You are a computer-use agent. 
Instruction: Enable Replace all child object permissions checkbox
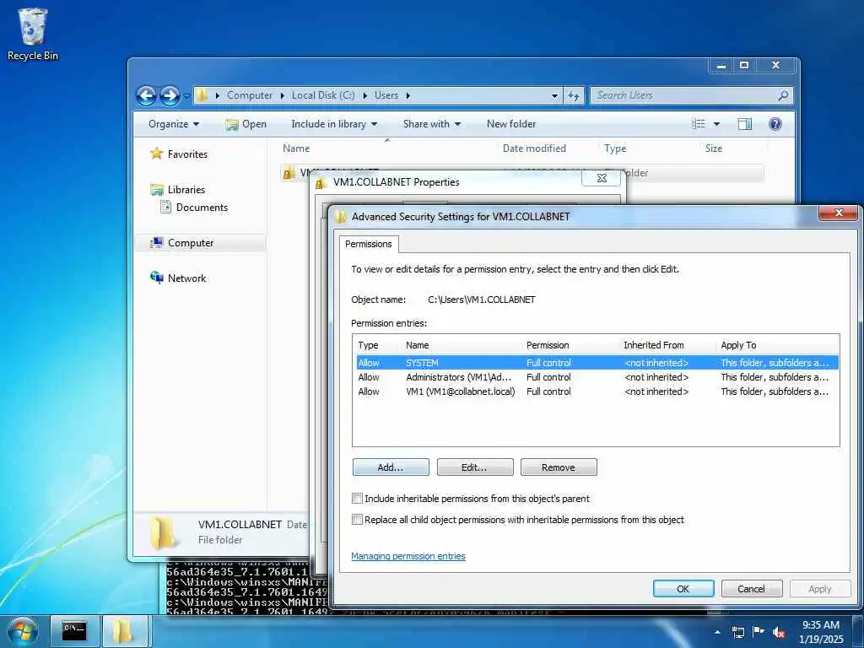pyautogui.click(x=357, y=520)
